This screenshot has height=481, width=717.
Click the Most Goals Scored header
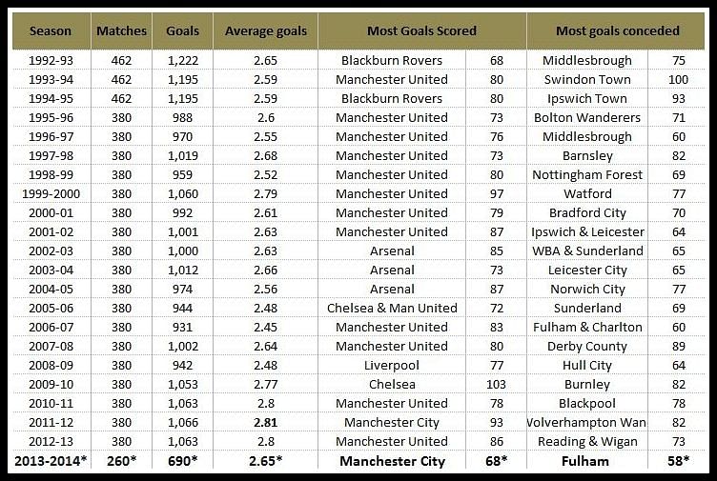[x=421, y=31]
